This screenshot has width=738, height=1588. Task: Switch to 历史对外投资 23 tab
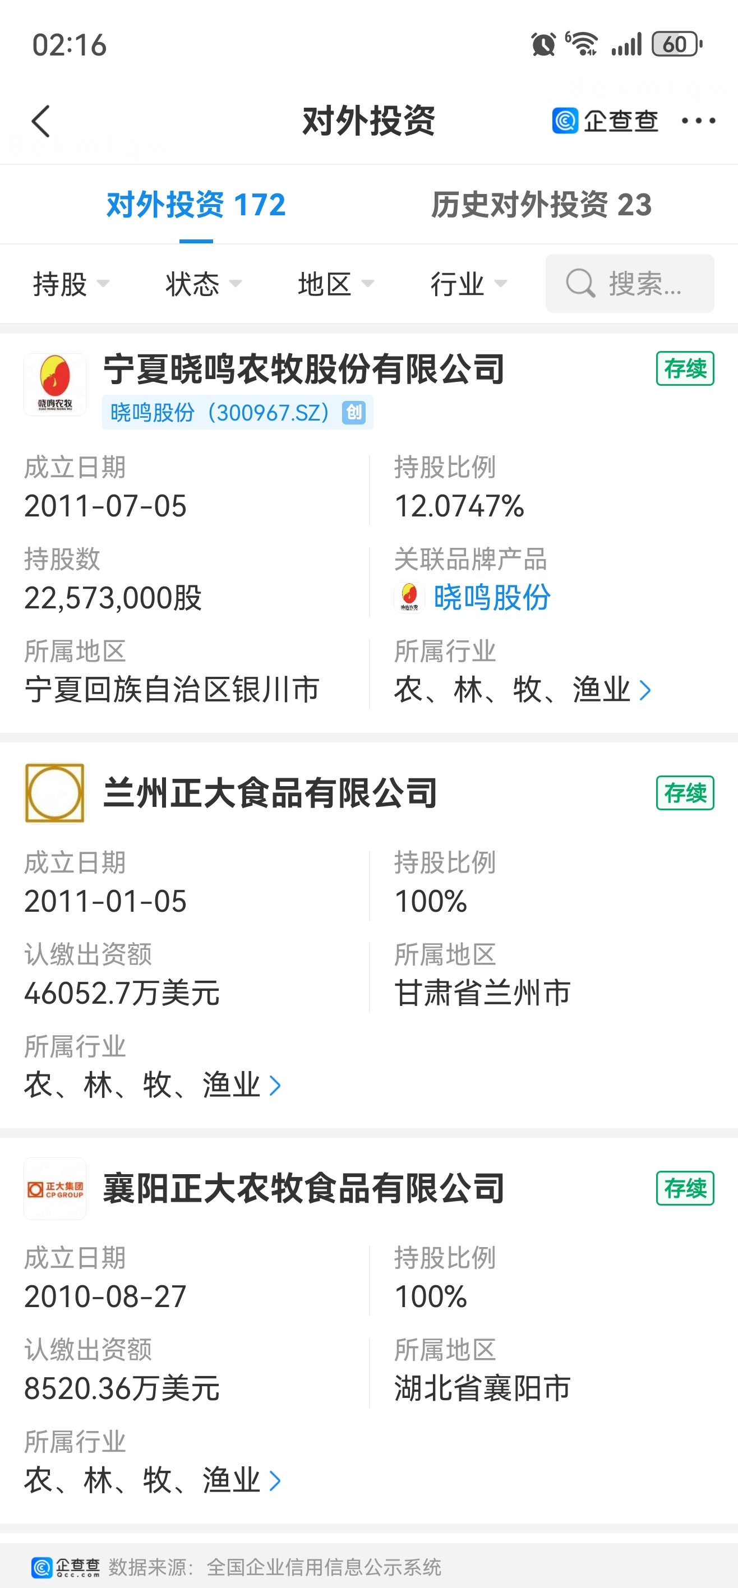tap(541, 205)
